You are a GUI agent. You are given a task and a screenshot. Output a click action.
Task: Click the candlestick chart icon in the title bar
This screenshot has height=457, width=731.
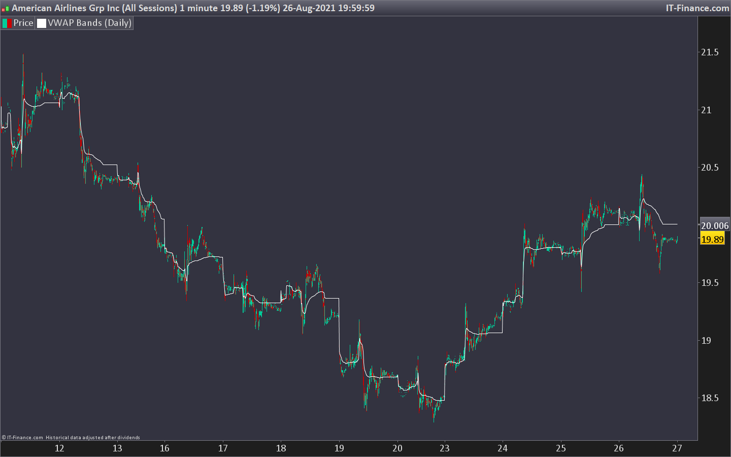tap(5, 9)
